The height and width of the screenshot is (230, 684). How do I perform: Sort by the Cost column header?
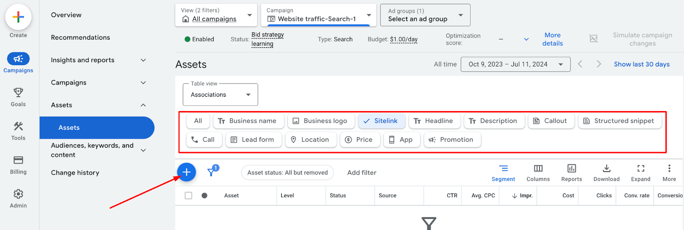568,195
